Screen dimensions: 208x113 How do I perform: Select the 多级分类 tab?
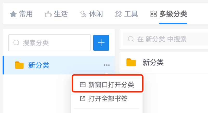169,14
